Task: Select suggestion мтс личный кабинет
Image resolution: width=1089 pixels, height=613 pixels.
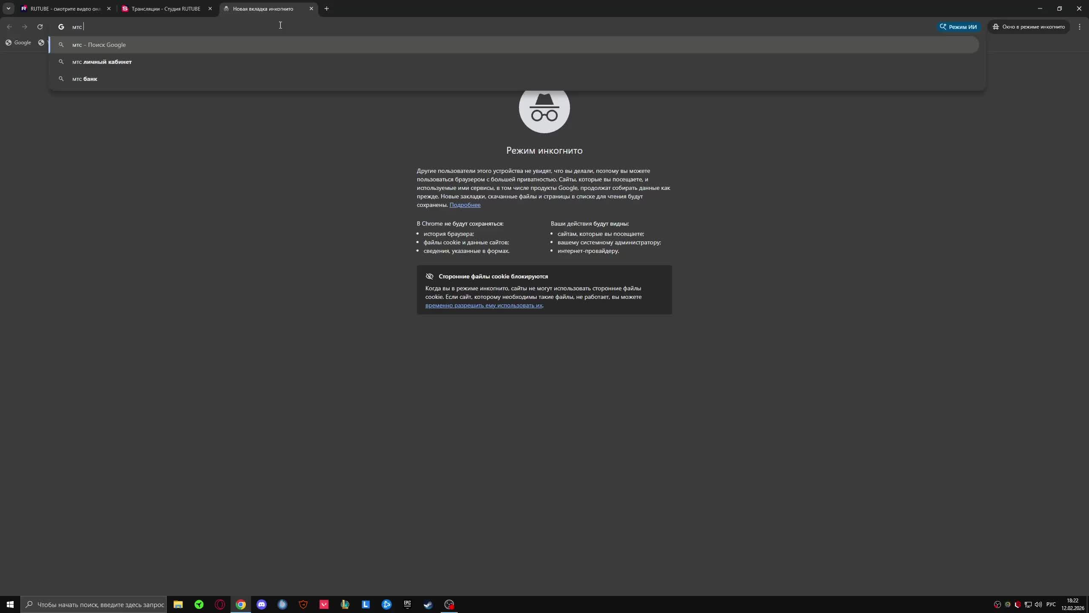Action: point(102,62)
